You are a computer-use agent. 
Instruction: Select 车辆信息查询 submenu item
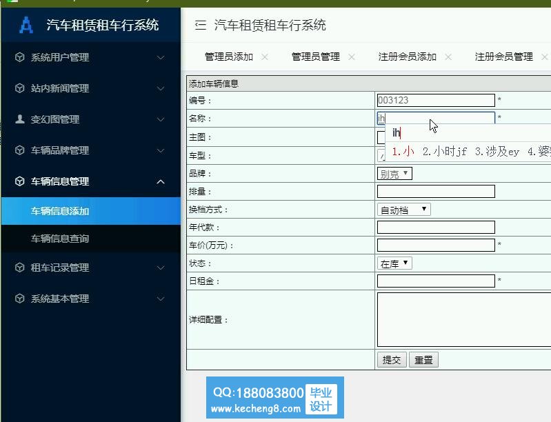91,239
